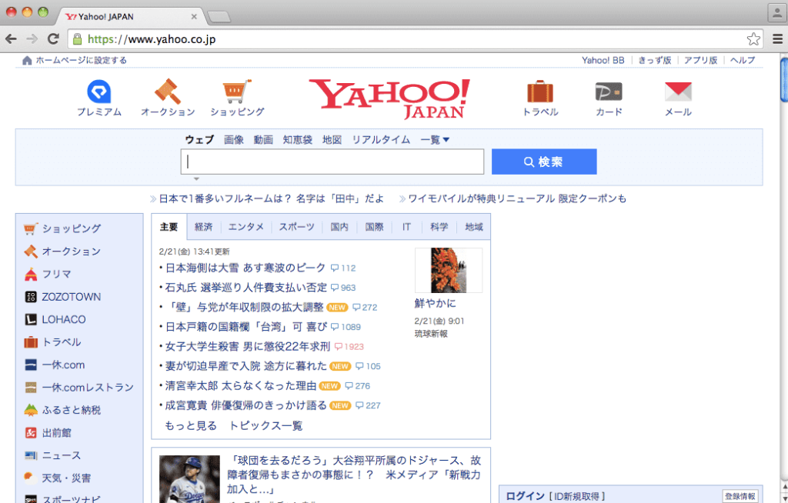
Task: Switch to the IT news tab
Action: 406,227
